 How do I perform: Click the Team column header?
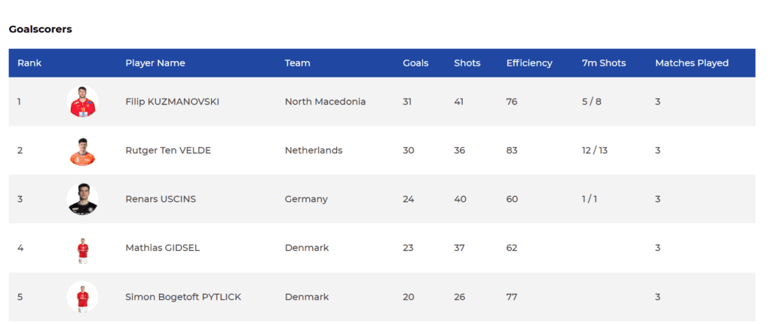point(297,63)
